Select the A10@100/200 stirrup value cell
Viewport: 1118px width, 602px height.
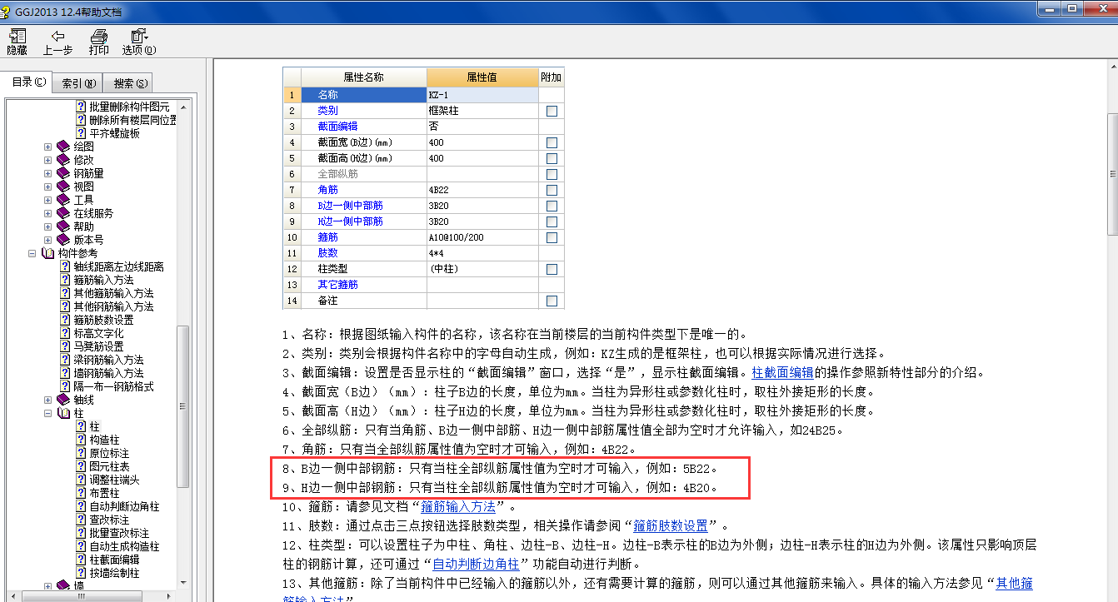click(x=482, y=237)
